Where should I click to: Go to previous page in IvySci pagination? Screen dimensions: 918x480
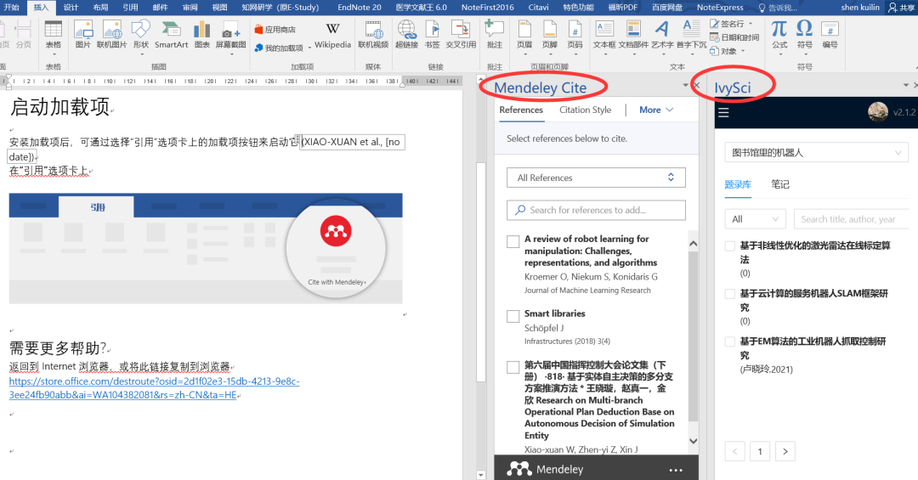[x=734, y=451]
